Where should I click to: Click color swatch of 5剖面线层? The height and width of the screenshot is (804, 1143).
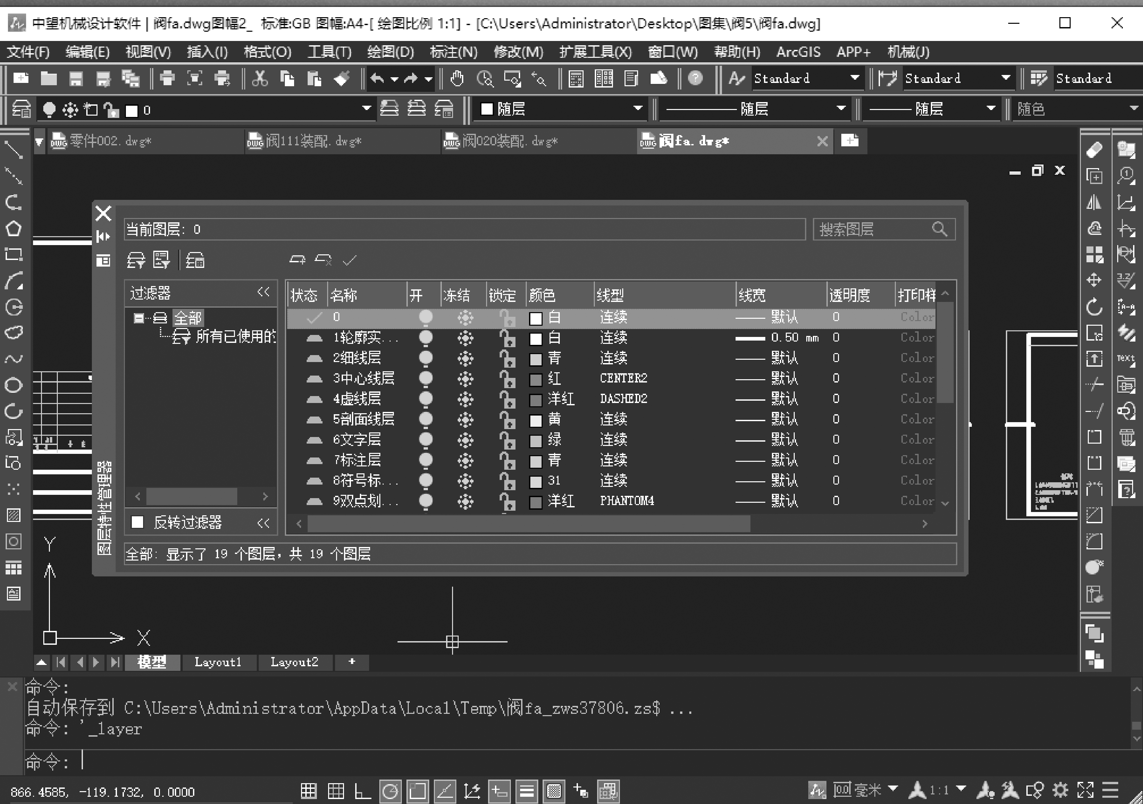pyautogui.click(x=535, y=420)
